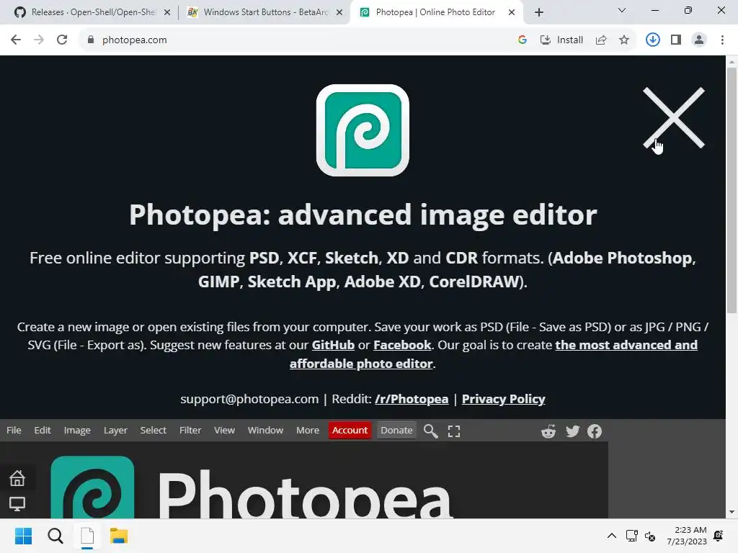
Task: Open the More menu
Action: [308, 431]
